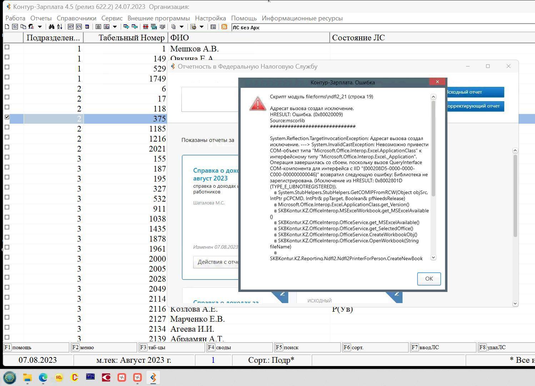Click the reports window scrollbar thumb
Viewport: 535px width, 386px height.
click(515, 196)
